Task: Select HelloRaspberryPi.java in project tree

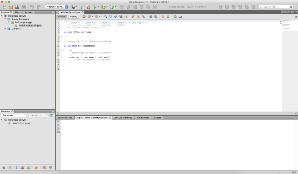Action: coord(30,26)
